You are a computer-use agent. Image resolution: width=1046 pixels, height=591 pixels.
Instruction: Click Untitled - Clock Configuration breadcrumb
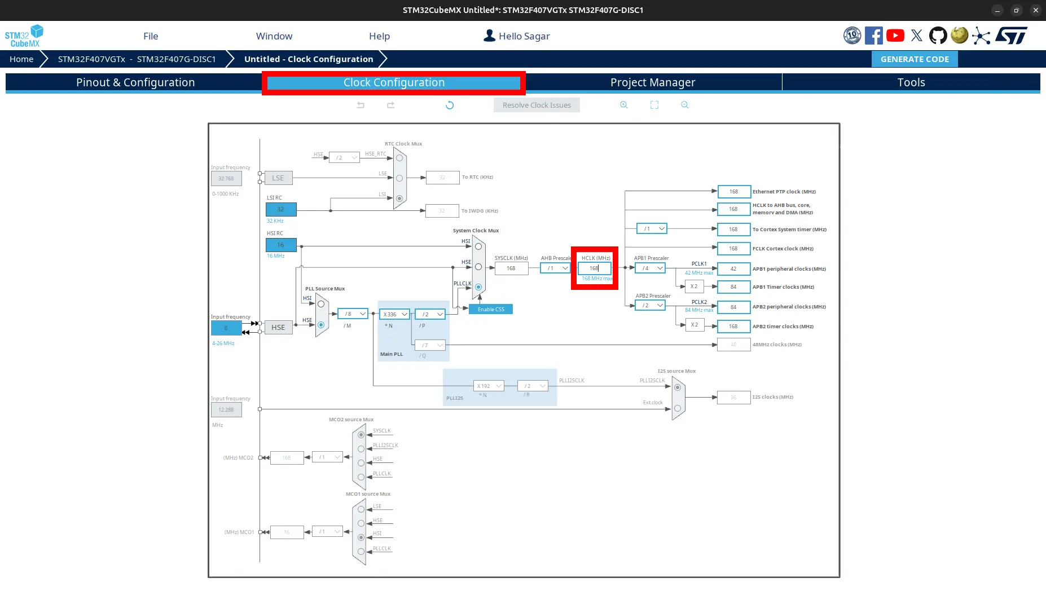309,59
